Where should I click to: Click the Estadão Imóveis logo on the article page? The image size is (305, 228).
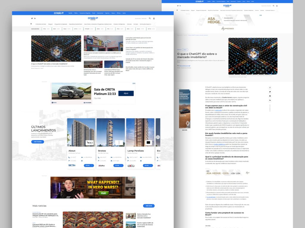(227, 6)
